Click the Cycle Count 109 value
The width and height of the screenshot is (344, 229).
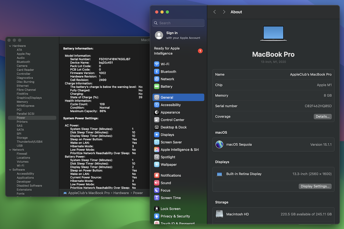(102, 104)
